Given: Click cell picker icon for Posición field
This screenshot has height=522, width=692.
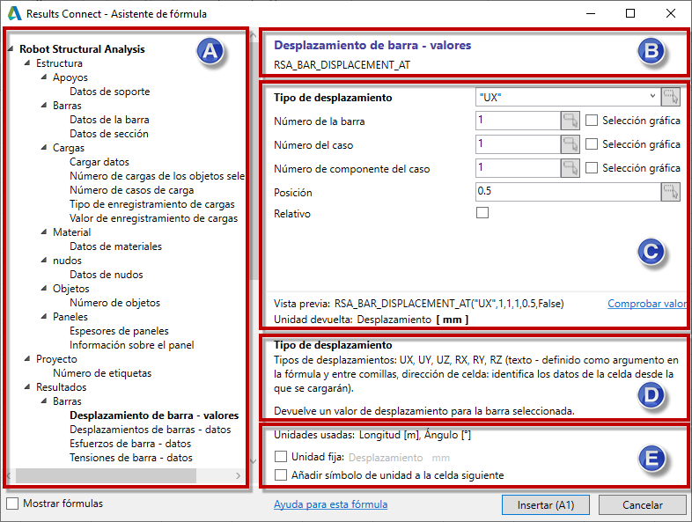Looking at the screenshot, I should 670,192.
